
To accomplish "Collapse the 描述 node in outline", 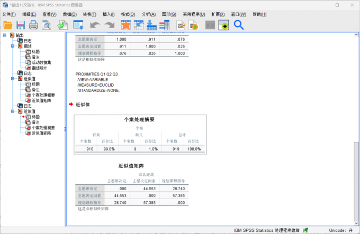I will point(13,46).
